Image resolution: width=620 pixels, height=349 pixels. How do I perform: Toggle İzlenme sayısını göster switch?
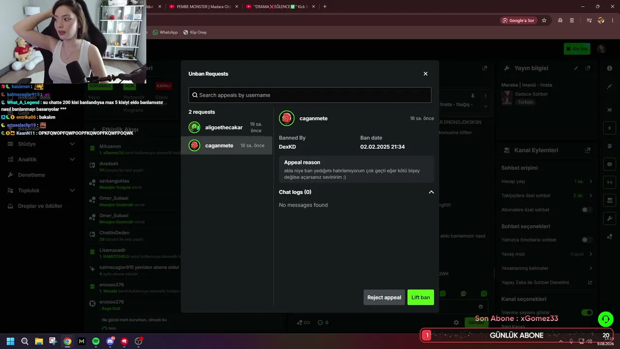(x=587, y=313)
